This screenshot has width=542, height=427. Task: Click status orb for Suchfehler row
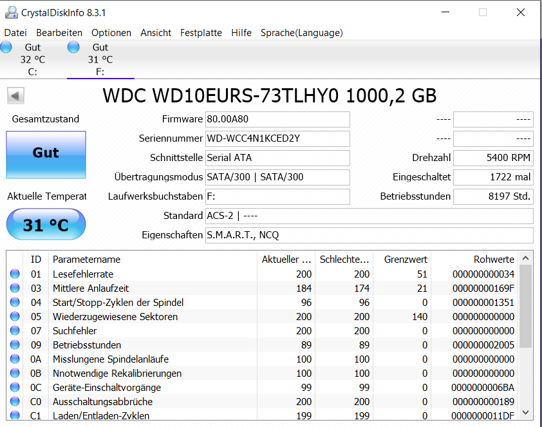pos(15,330)
